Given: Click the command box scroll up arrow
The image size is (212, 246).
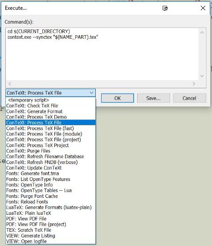Looking at the screenshot, I should 202,33.
